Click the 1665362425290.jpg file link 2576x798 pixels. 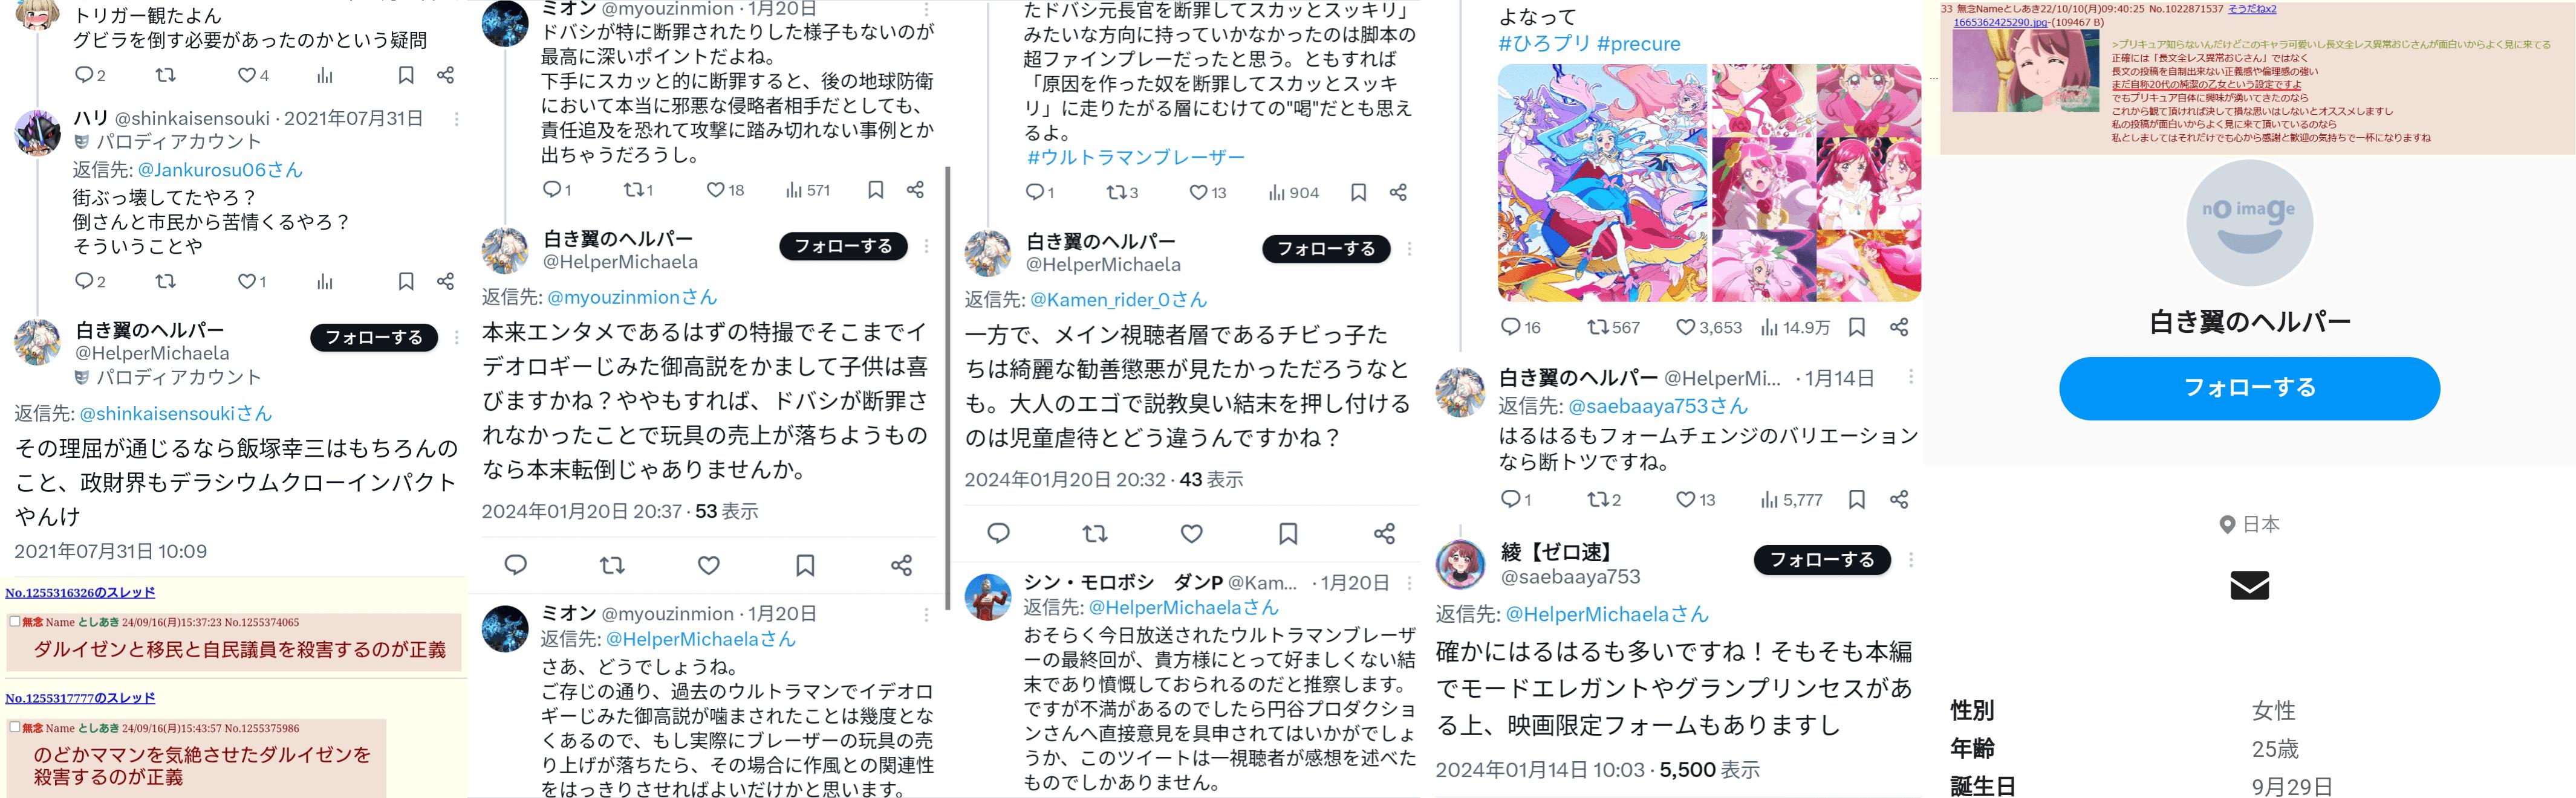point(1999,22)
